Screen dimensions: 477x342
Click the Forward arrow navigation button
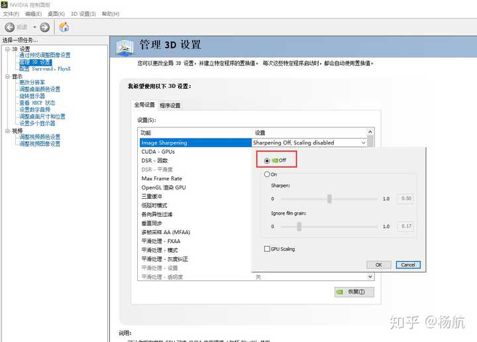[x=45, y=27]
